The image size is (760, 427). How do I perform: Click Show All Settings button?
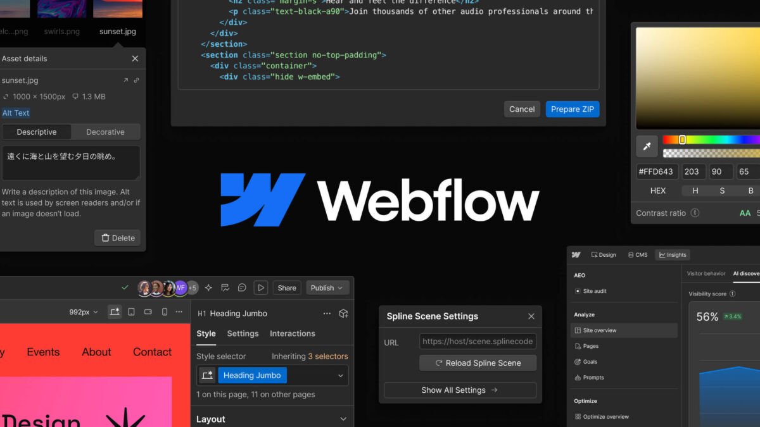(x=460, y=390)
